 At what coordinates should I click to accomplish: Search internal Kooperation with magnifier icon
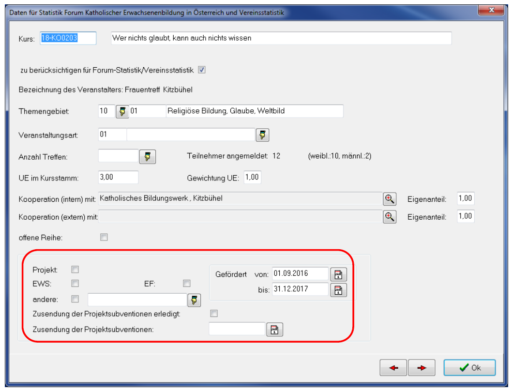(390, 199)
